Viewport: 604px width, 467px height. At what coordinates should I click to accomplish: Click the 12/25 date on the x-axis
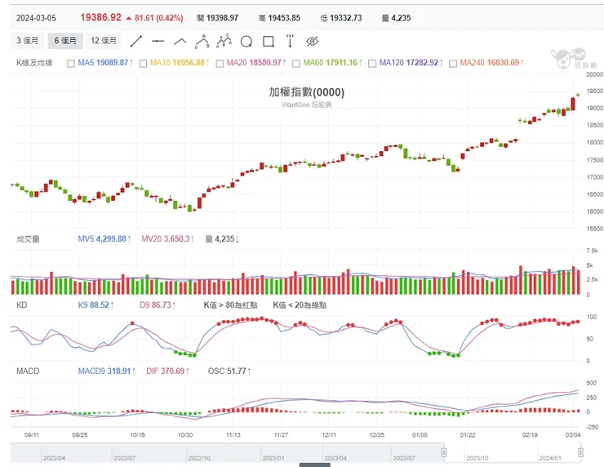(377, 434)
